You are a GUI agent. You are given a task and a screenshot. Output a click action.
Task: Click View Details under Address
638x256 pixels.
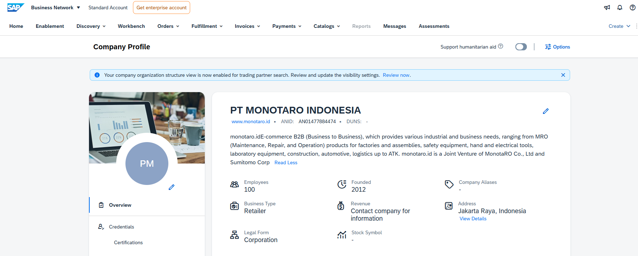click(473, 219)
